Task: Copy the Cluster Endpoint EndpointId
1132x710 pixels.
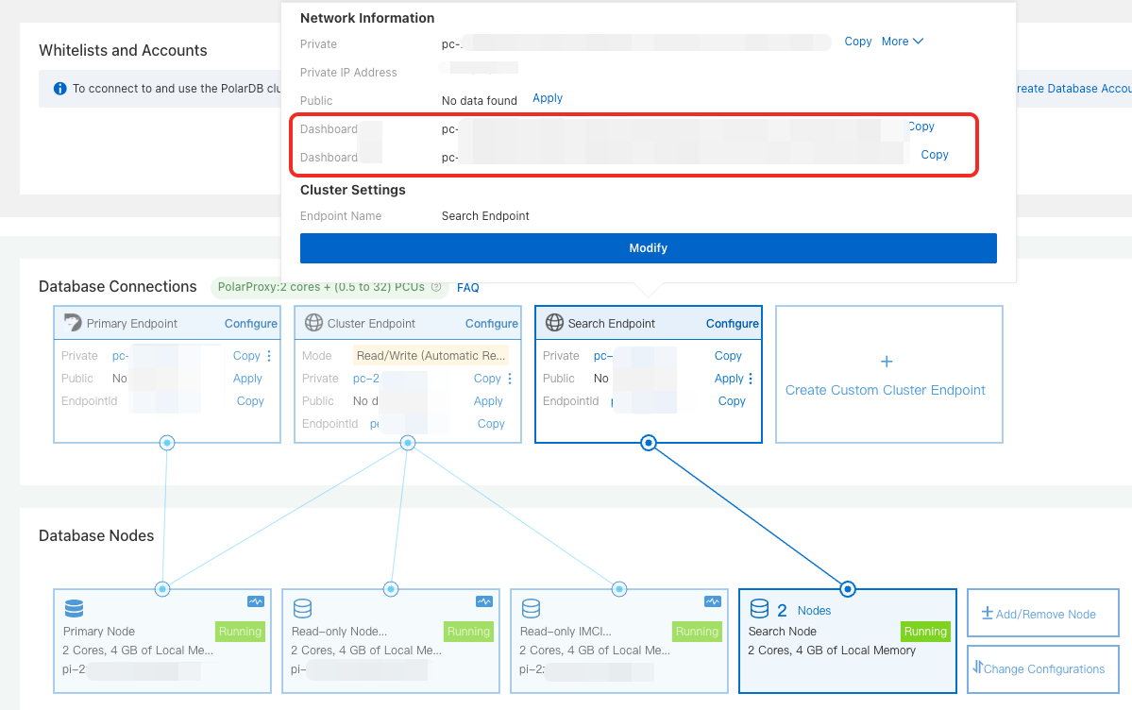Action: click(x=491, y=424)
